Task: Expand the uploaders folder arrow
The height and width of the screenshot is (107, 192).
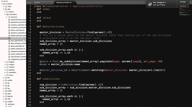Action: [5, 73]
